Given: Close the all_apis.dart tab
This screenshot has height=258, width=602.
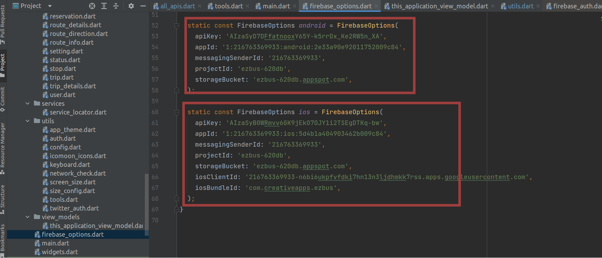Looking at the screenshot, I should pyautogui.click(x=200, y=6).
